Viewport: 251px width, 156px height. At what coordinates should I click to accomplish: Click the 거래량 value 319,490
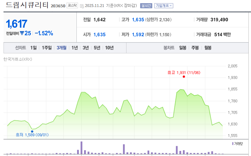pos(219,20)
